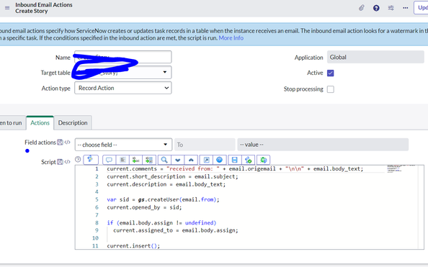Click line 11 current.insert()
Screen dimensions: 428x267
tap(133, 245)
